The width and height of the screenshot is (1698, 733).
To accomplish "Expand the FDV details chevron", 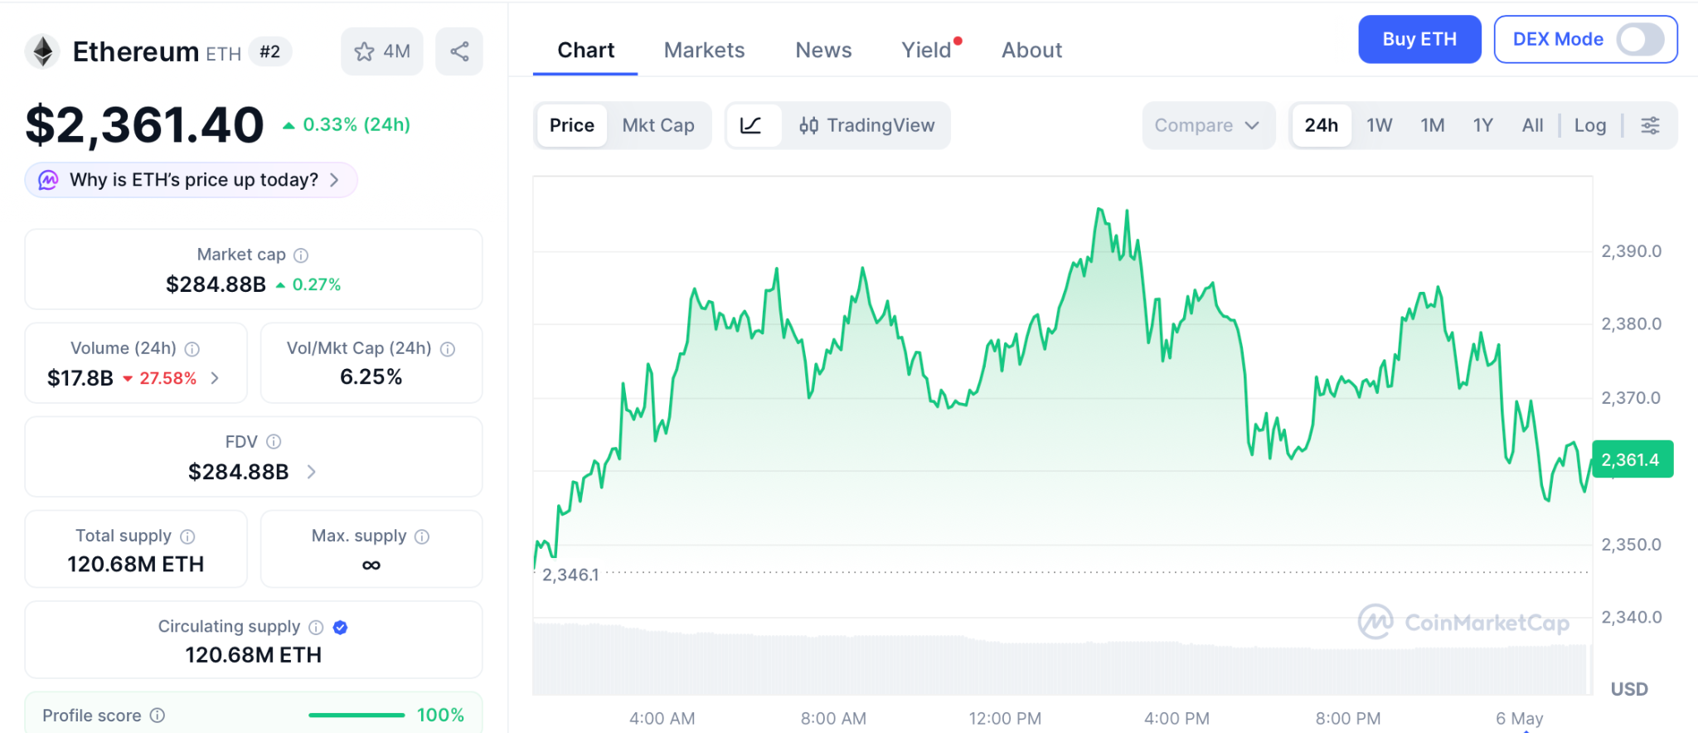I will [x=312, y=472].
